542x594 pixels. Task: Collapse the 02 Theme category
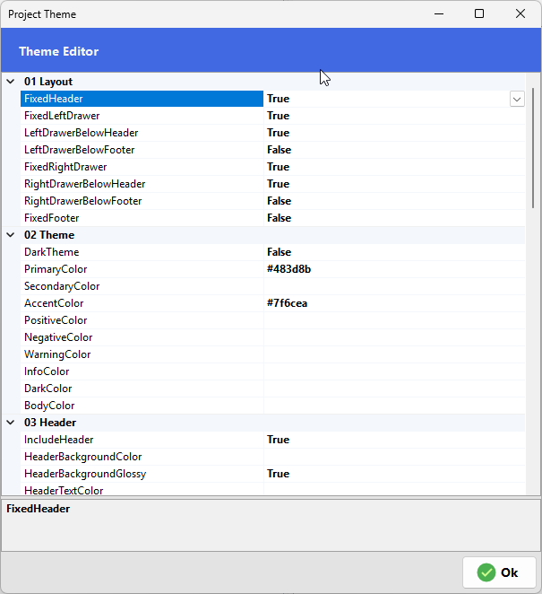[11, 235]
